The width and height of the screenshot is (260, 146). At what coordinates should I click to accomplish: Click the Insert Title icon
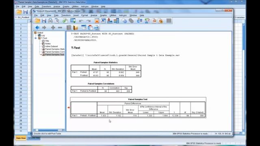point(90,28)
